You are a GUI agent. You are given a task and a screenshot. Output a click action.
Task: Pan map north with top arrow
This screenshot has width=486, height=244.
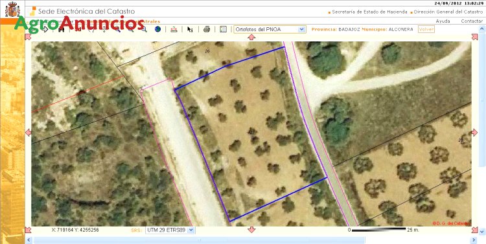[251, 37]
